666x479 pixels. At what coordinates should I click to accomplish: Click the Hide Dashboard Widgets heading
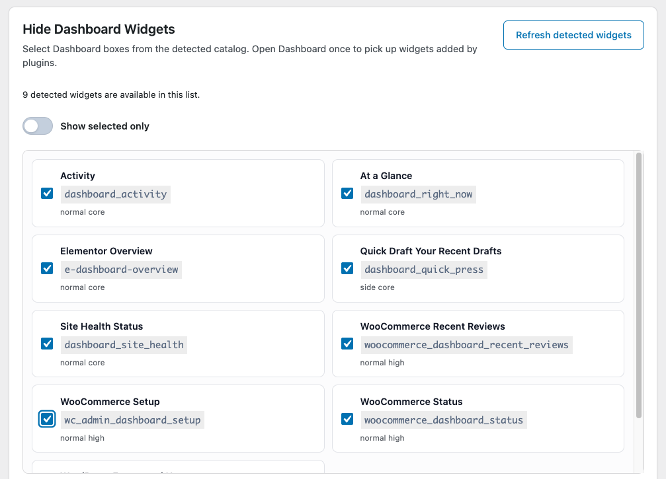99,29
